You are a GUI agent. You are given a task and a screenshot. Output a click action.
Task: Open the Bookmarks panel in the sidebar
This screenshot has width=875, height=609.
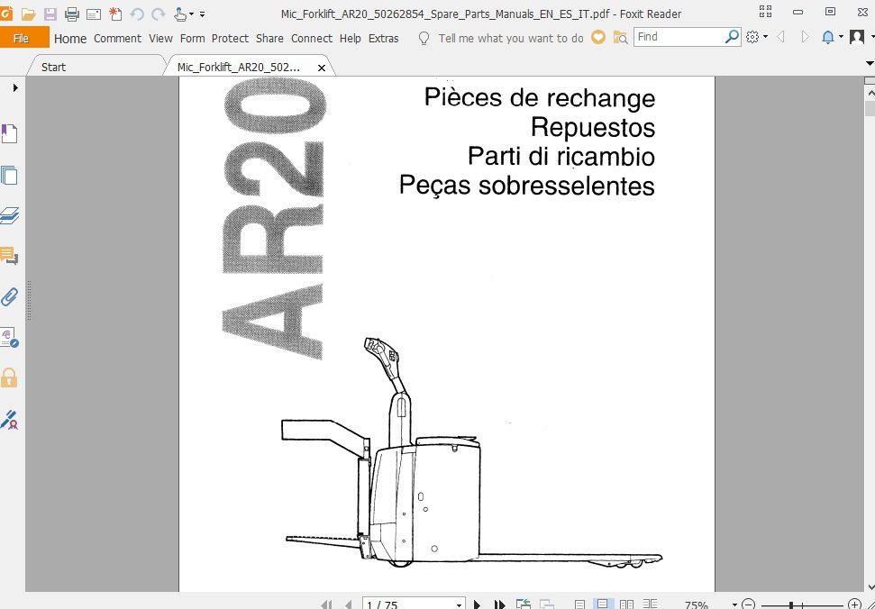pos(11,132)
